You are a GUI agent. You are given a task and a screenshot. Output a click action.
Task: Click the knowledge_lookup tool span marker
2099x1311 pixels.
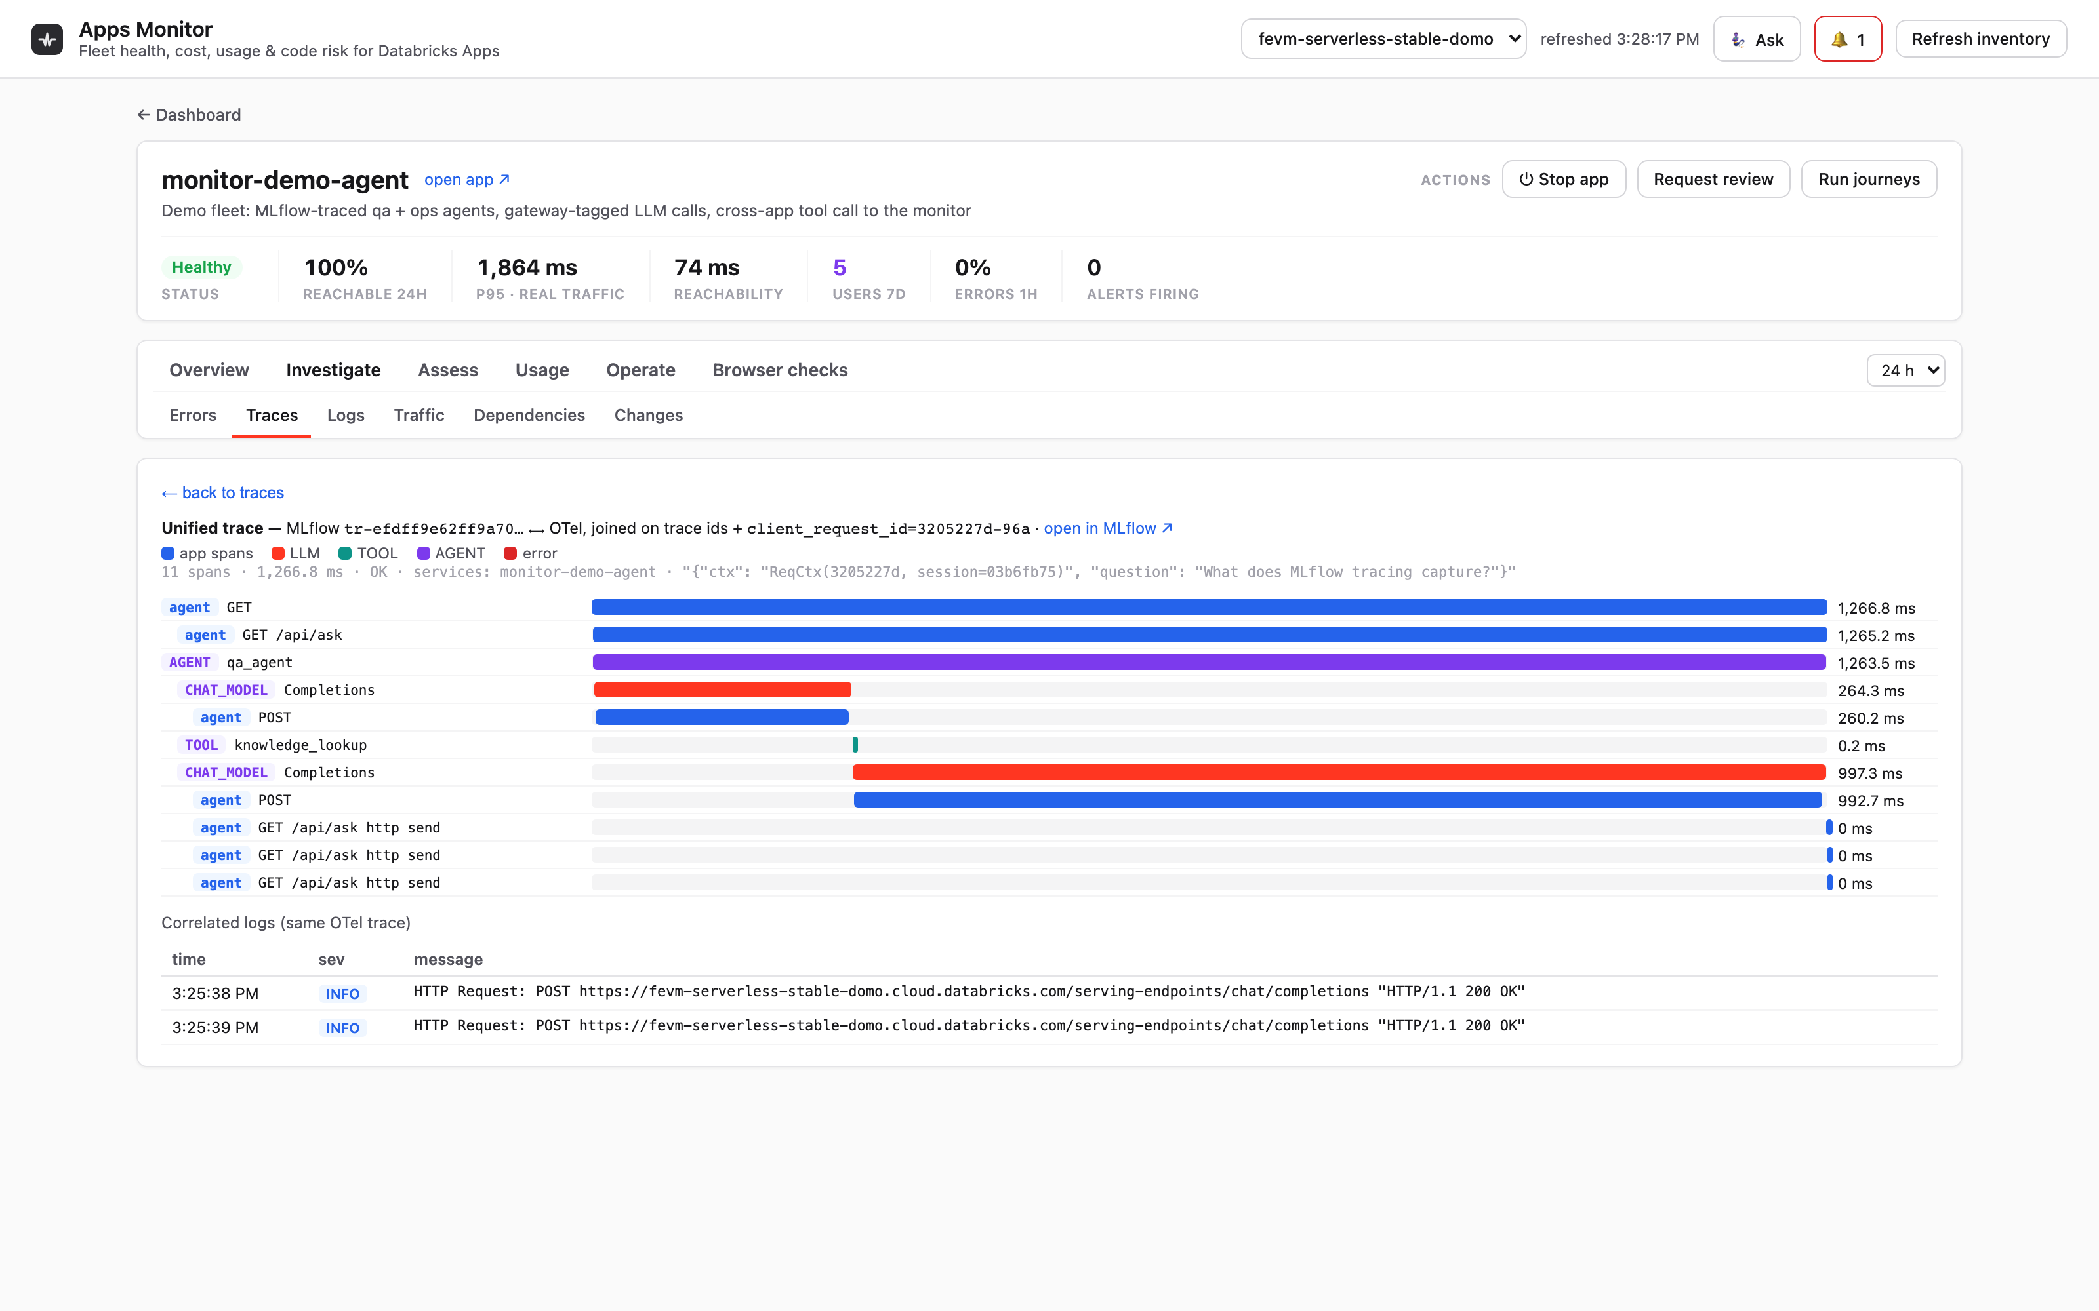[x=855, y=745]
